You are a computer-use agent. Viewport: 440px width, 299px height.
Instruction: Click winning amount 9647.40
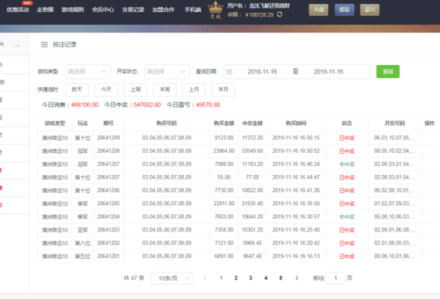253,256
